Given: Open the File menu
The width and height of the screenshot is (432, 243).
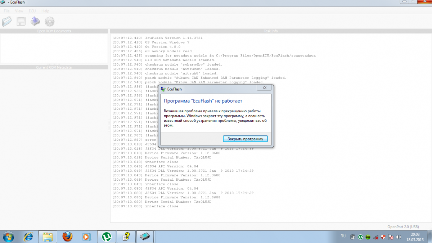Looking at the screenshot, I should point(6,11).
